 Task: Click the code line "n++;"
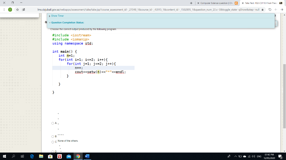tap(79, 68)
